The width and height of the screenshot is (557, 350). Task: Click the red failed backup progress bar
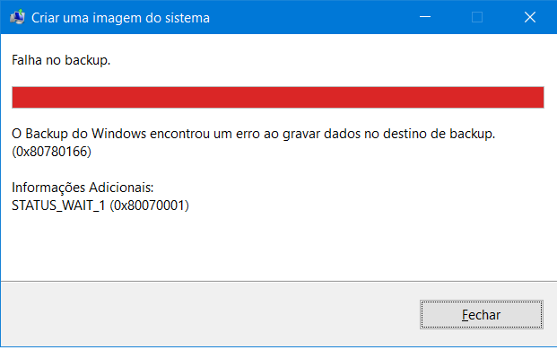pos(278,97)
